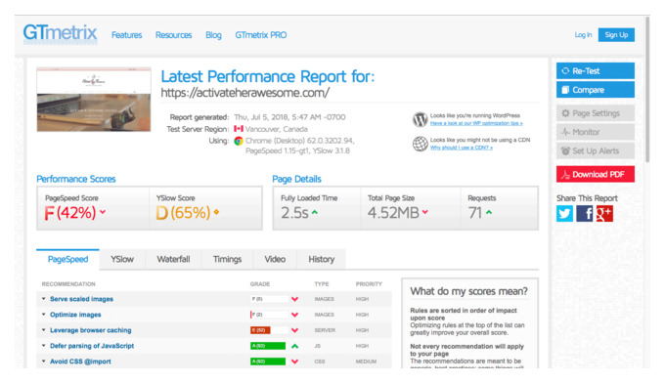Click the Defer parsing of JavaScript grade bar
The image size is (665, 383).
tap(268, 346)
